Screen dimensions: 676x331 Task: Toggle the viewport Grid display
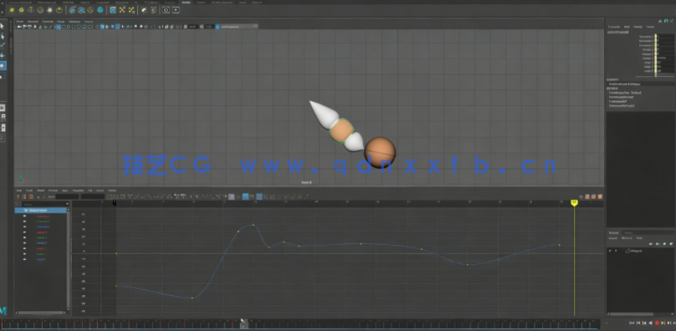pos(59,27)
